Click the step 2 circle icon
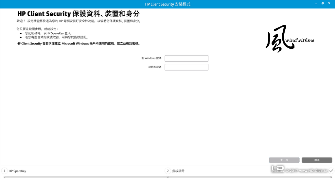The width and height of the screenshot is (335, 179). [168, 171]
